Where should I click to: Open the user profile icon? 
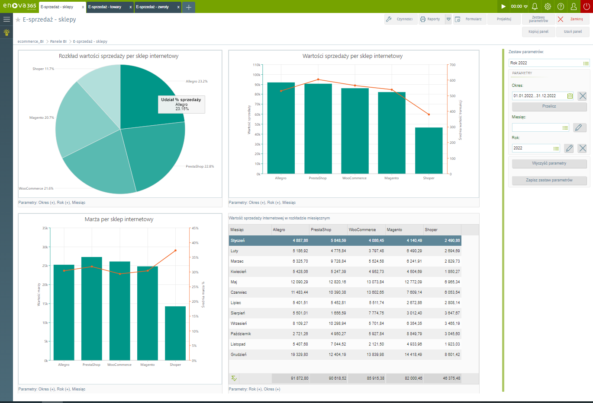(x=574, y=6)
